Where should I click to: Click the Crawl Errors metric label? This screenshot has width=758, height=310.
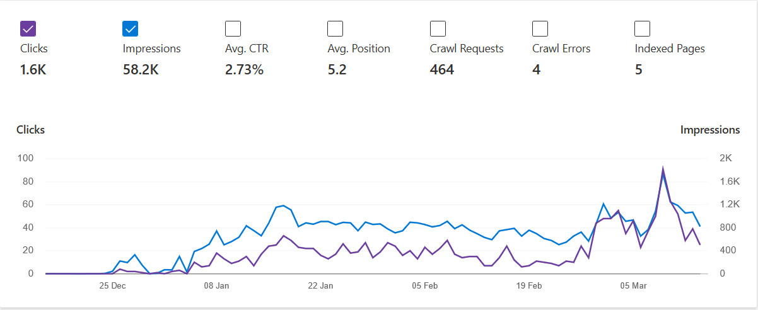coord(563,49)
